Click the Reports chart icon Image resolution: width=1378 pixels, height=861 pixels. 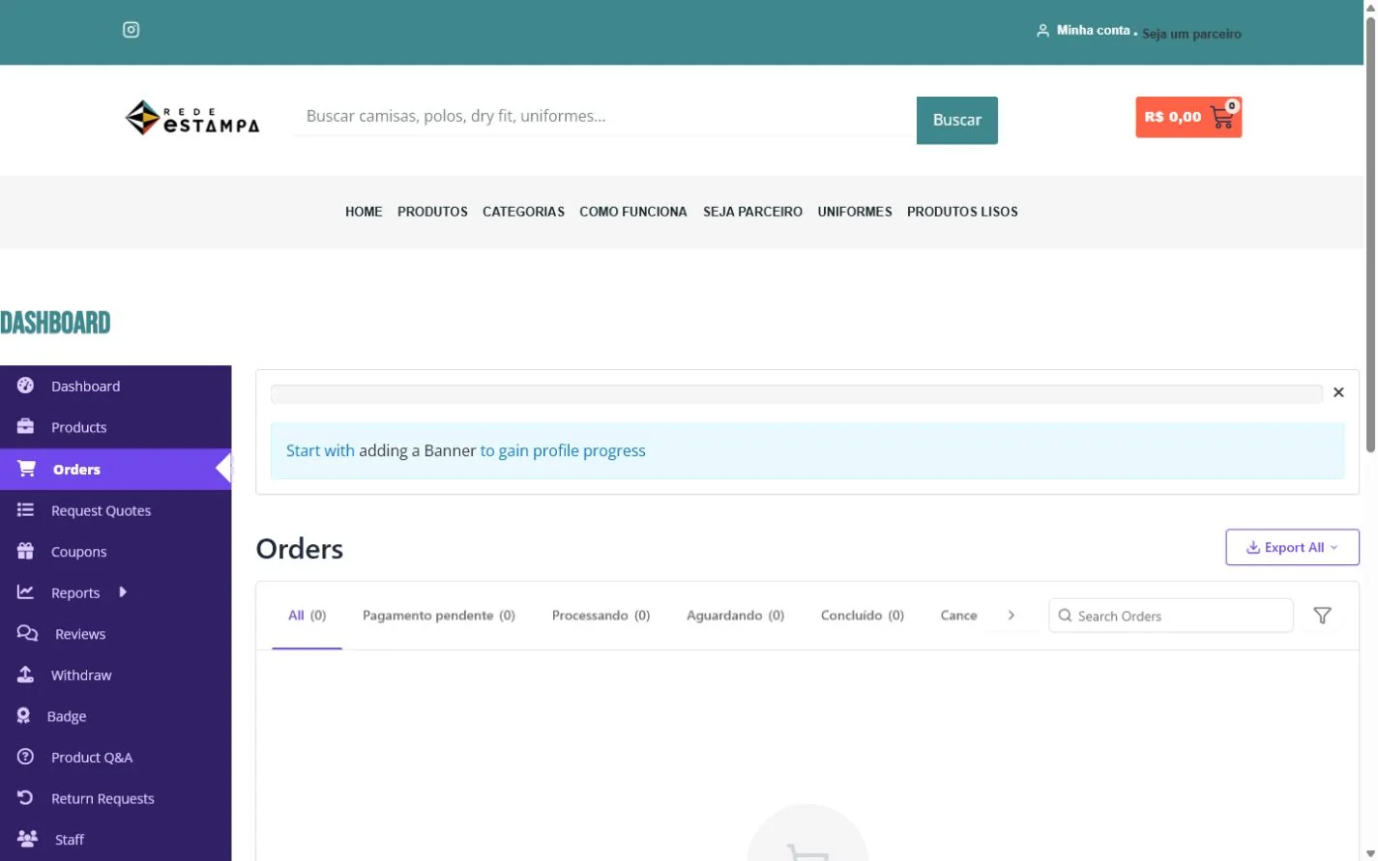tap(26, 591)
